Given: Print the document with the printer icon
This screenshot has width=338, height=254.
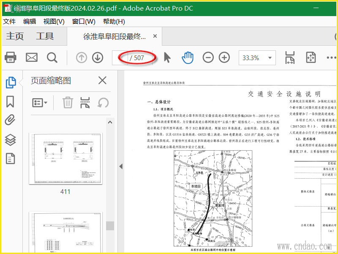Looking at the screenshot, I should pyautogui.click(x=10, y=58).
